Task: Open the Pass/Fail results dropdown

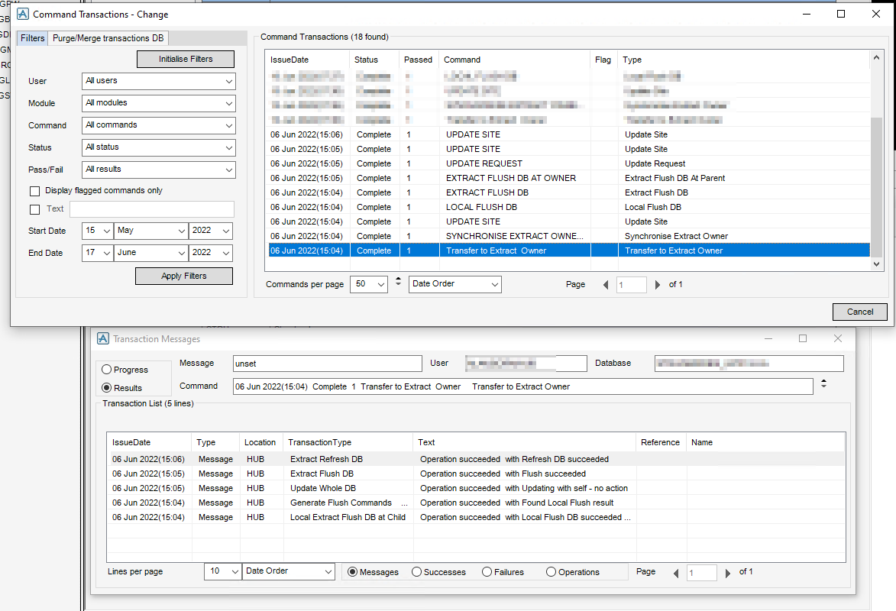Action: click(159, 170)
